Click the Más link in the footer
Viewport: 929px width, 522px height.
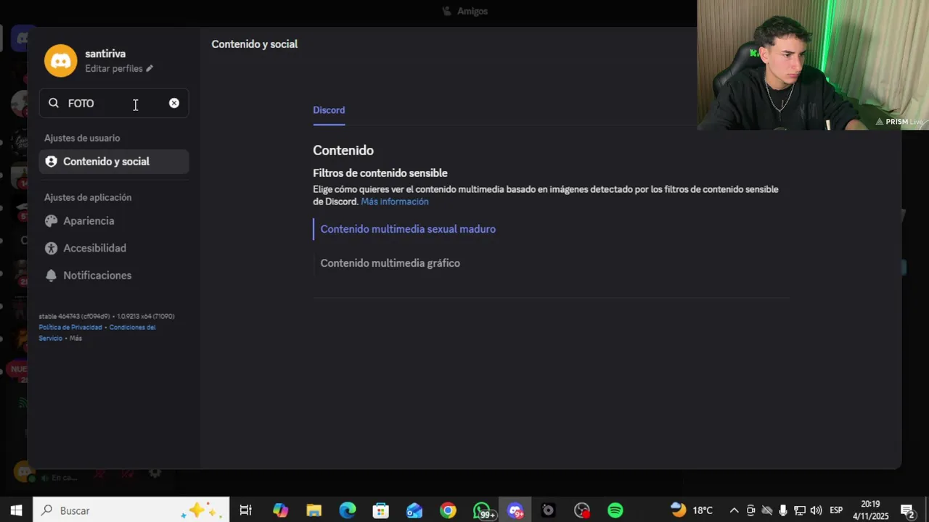75,339
